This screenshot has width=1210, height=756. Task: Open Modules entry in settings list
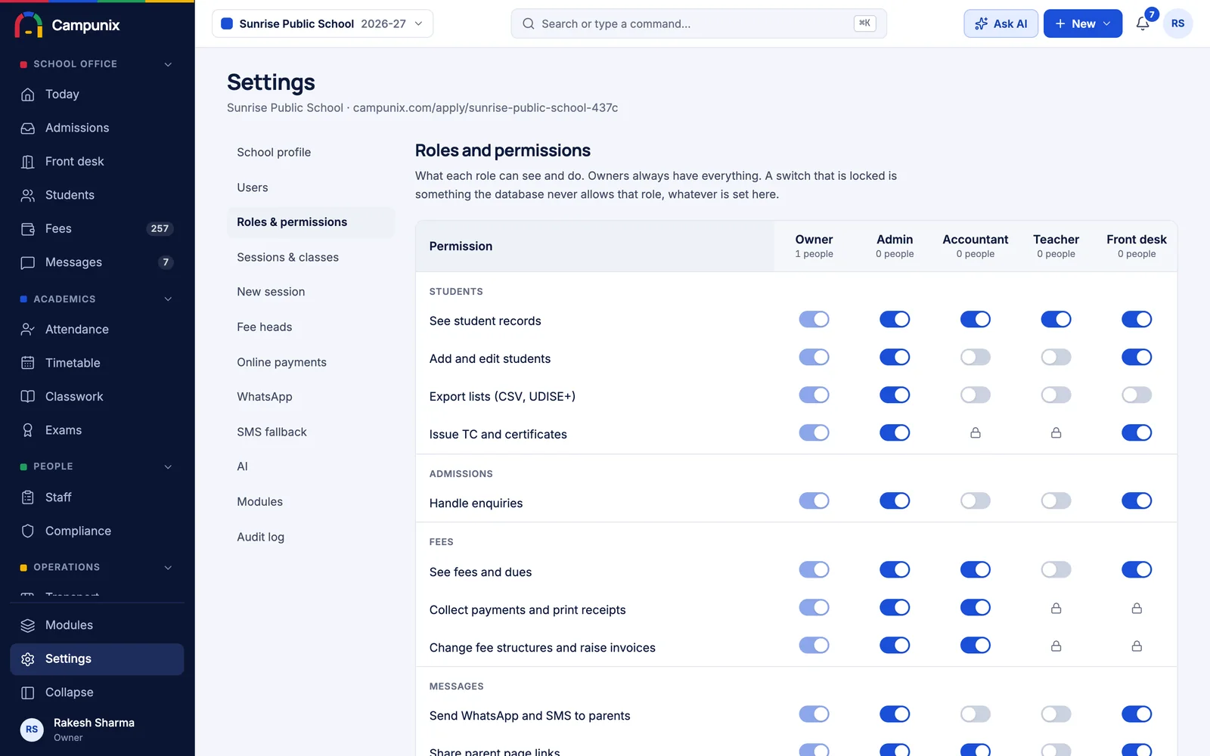[x=311, y=502]
